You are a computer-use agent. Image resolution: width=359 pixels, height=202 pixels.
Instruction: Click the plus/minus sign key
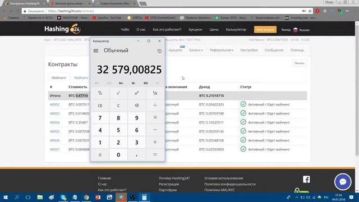click(100, 155)
